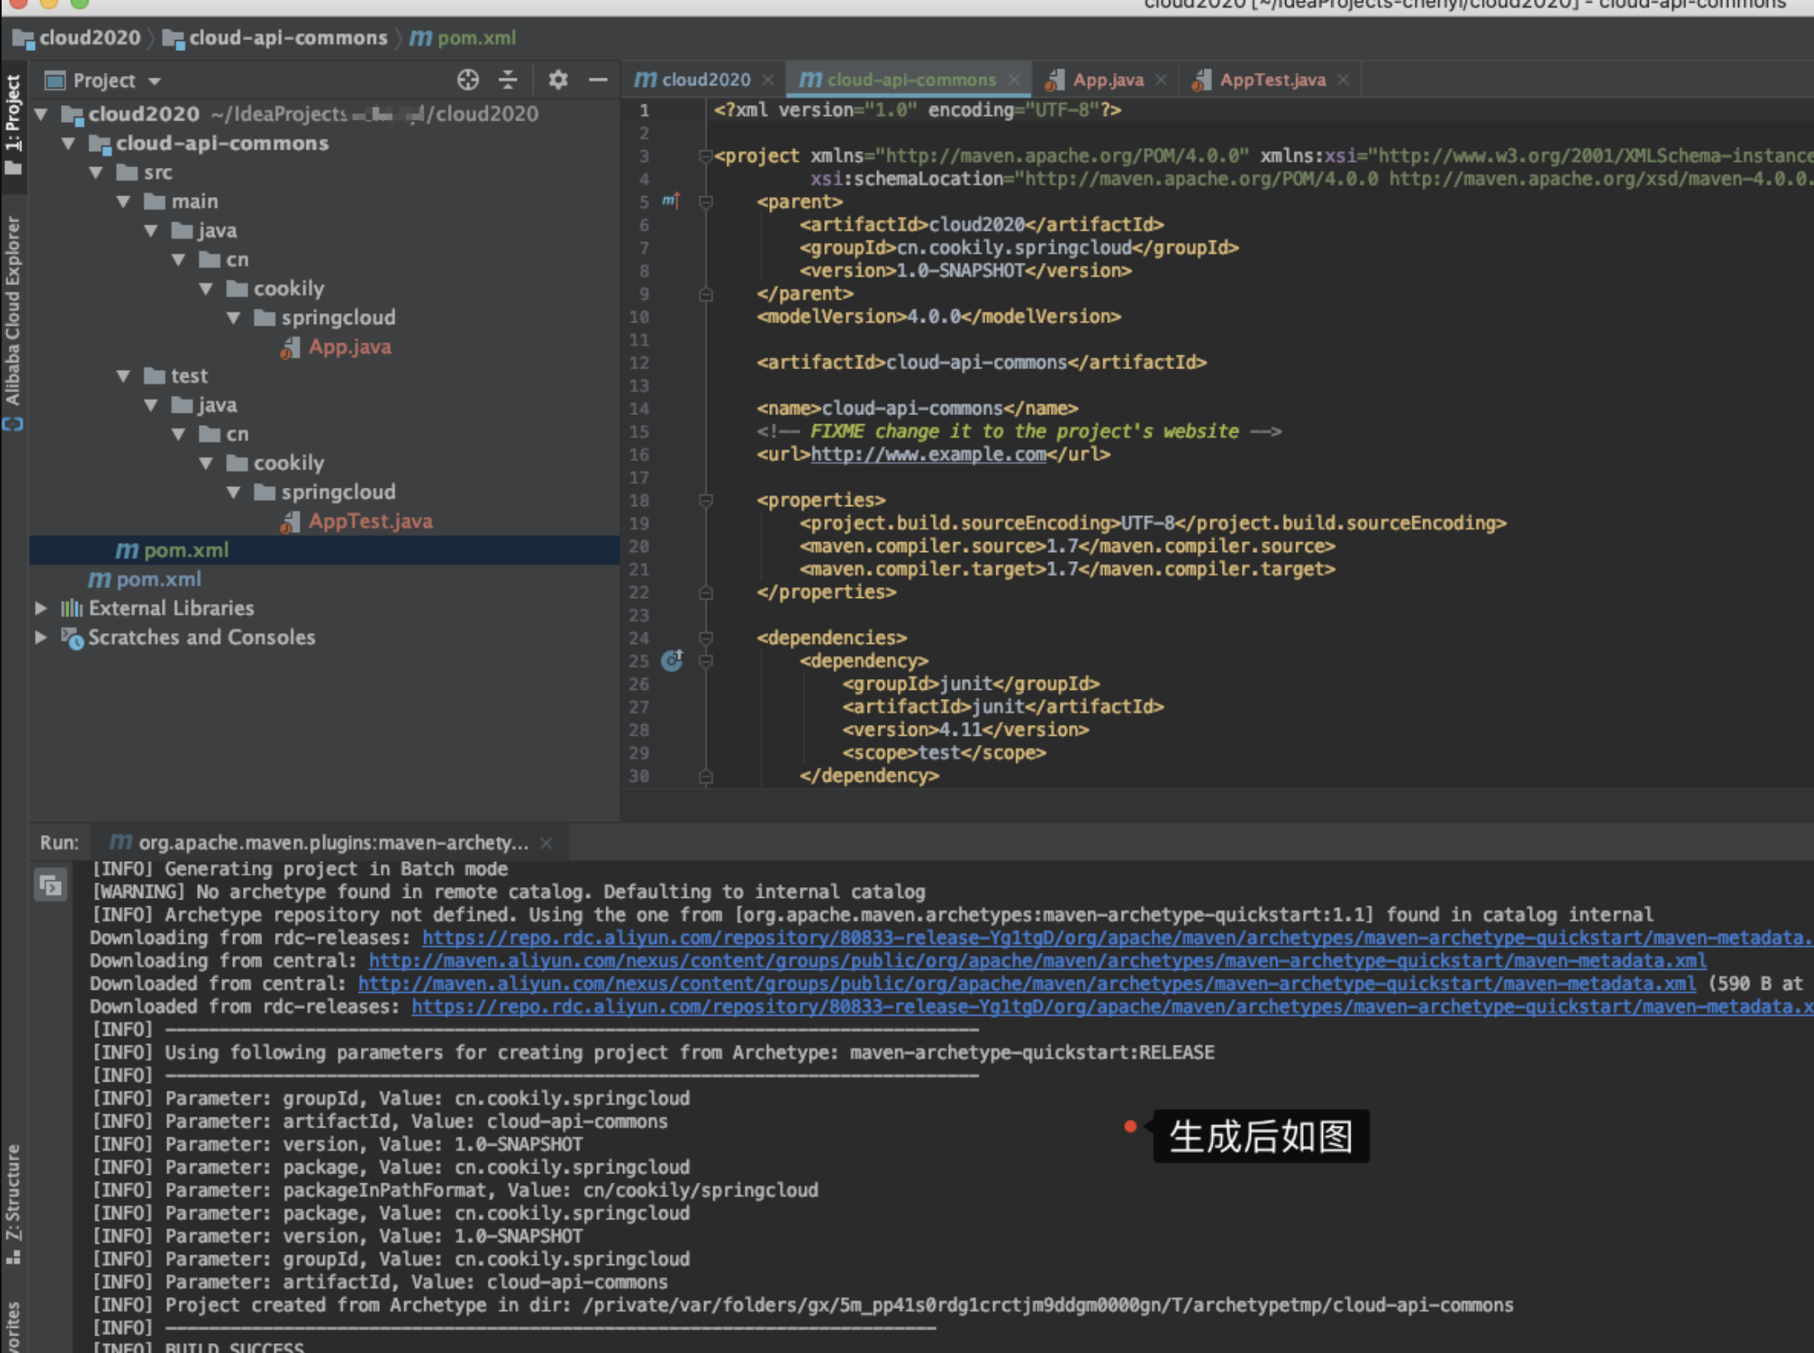Expand External Libraries node
1814x1353 pixels.
40,609
